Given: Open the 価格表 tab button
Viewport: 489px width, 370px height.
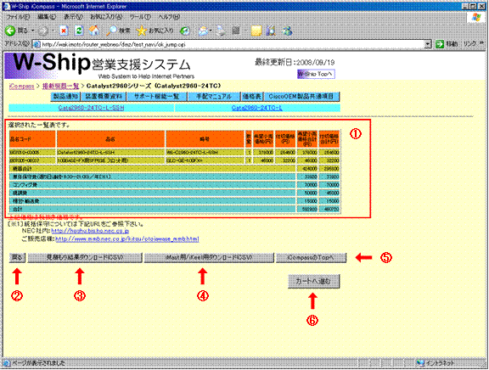Looking at the screenshot, I should point(252,97).
